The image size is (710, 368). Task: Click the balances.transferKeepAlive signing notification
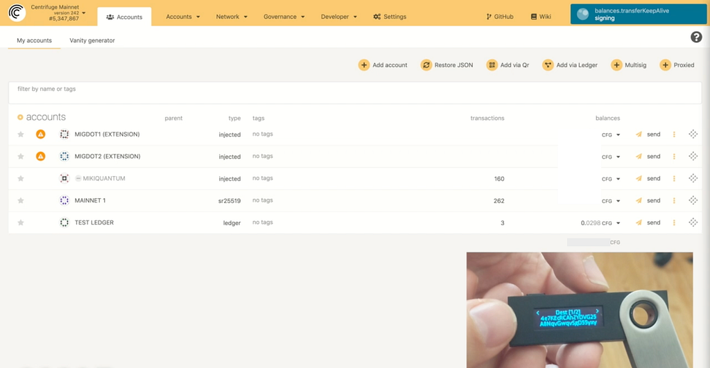(638, 14)
